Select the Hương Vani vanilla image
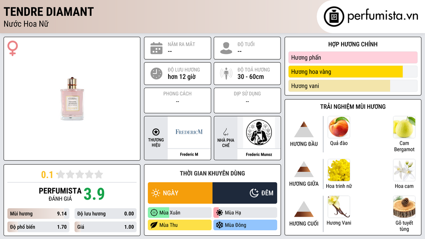This screenshot has height=239, width=425. (x=339, y=207)
